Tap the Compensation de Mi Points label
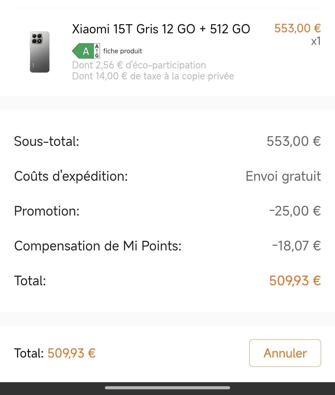 point(98,246)
